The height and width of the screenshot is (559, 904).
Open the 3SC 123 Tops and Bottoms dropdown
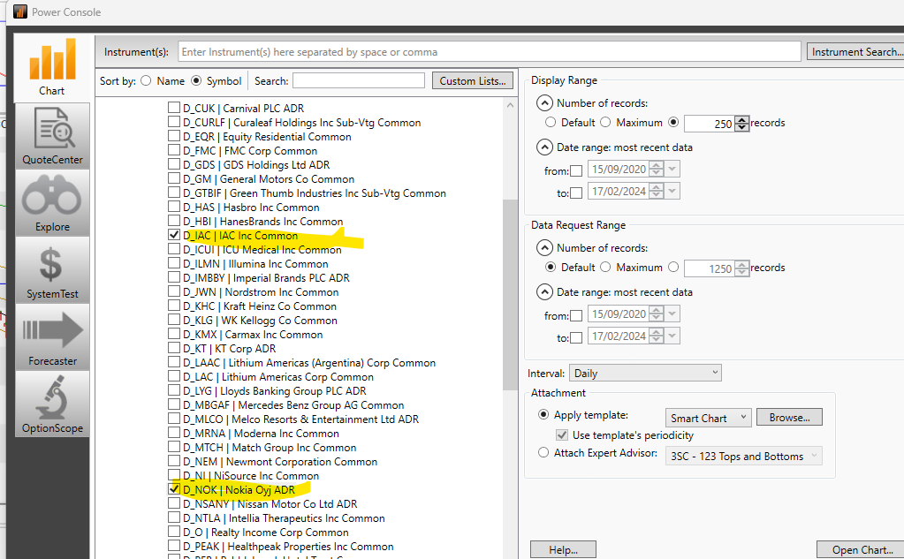744,456
